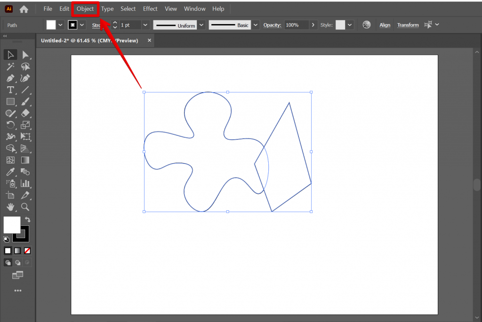The height and width of the screenshot is (322, 482).
Task: Pick the Eyedropper tool
Action: 10,172
